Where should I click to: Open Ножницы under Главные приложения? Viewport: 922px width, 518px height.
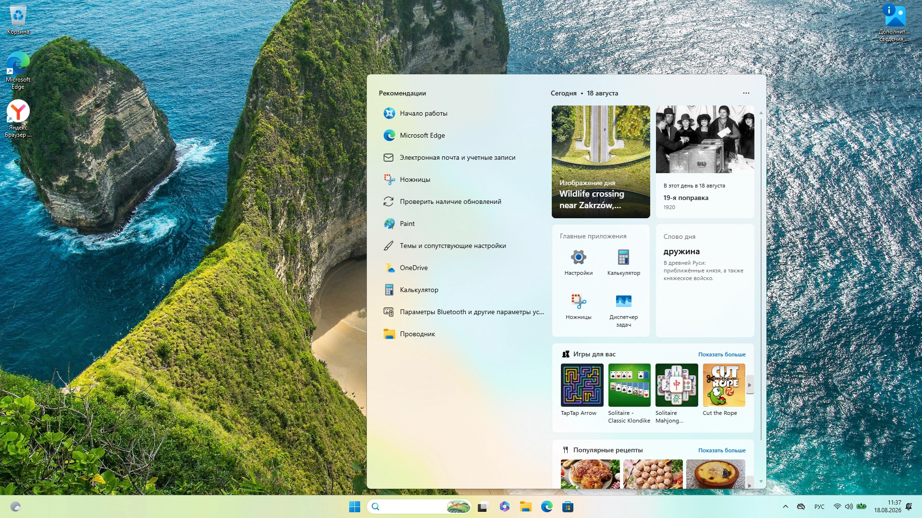tap(578, 307)
